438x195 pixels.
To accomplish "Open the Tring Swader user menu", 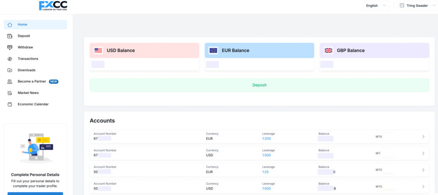I will (x=416, y=6).
